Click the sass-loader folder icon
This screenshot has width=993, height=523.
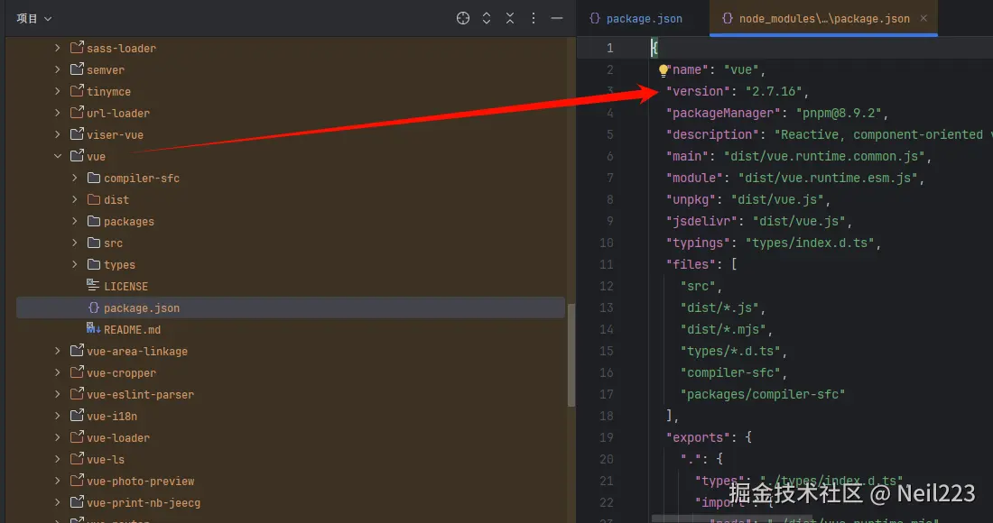(x=77, y=48)
